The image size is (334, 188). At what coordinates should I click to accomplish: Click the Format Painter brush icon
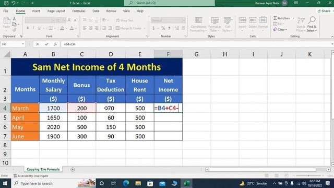click(x=14, y=30)
